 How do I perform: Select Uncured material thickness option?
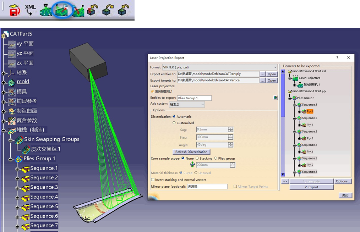[196, 172]
